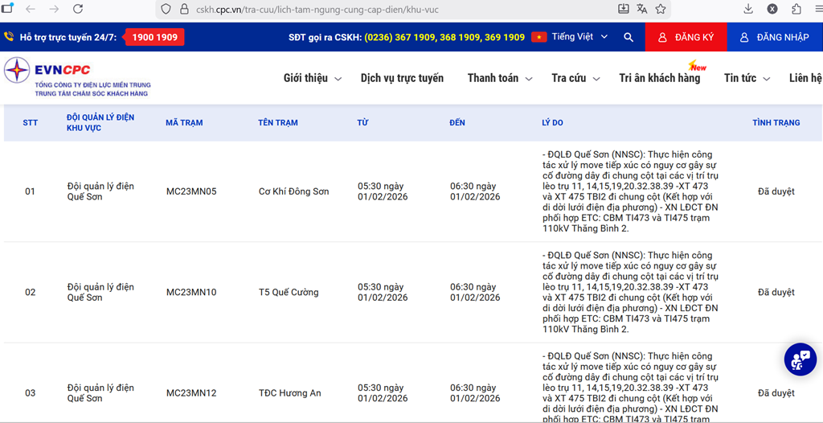Call the 1900 1909 hotline badge

pyautogui.click(x=156, y=37)
